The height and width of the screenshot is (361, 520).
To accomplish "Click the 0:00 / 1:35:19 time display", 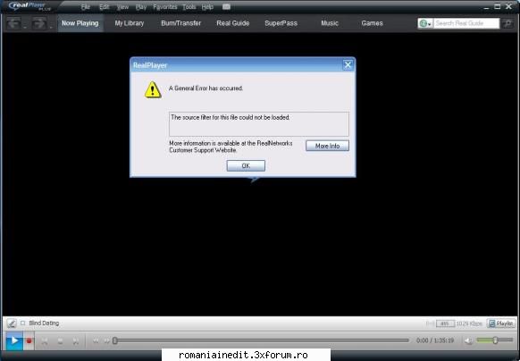I will coord(435,340).
